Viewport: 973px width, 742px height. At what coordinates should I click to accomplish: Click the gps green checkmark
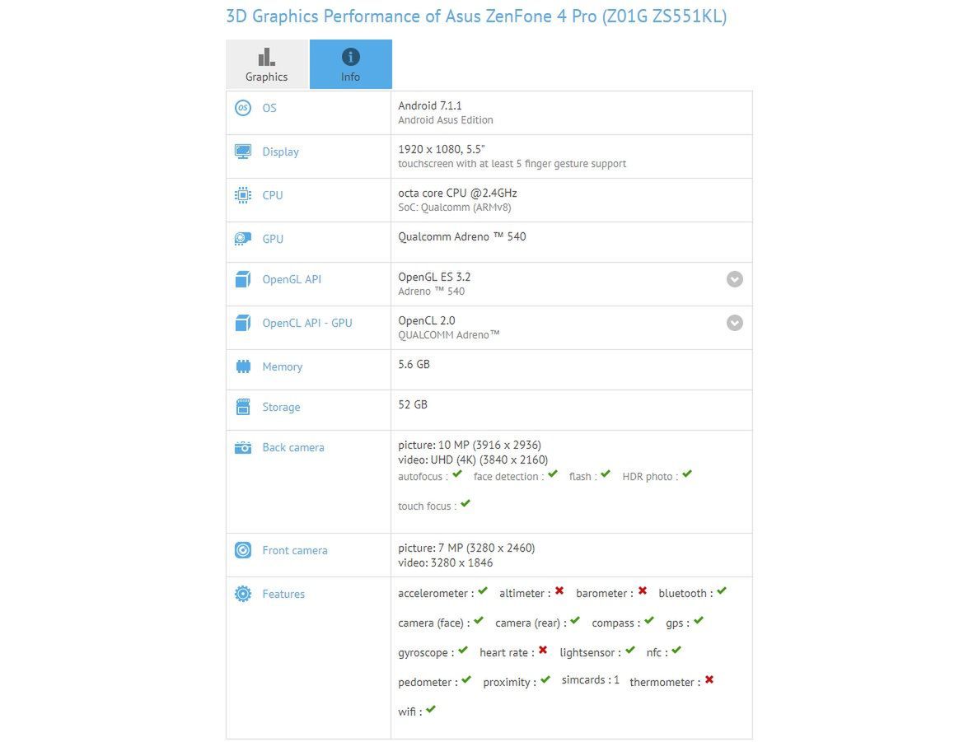(x=699, y=620)
